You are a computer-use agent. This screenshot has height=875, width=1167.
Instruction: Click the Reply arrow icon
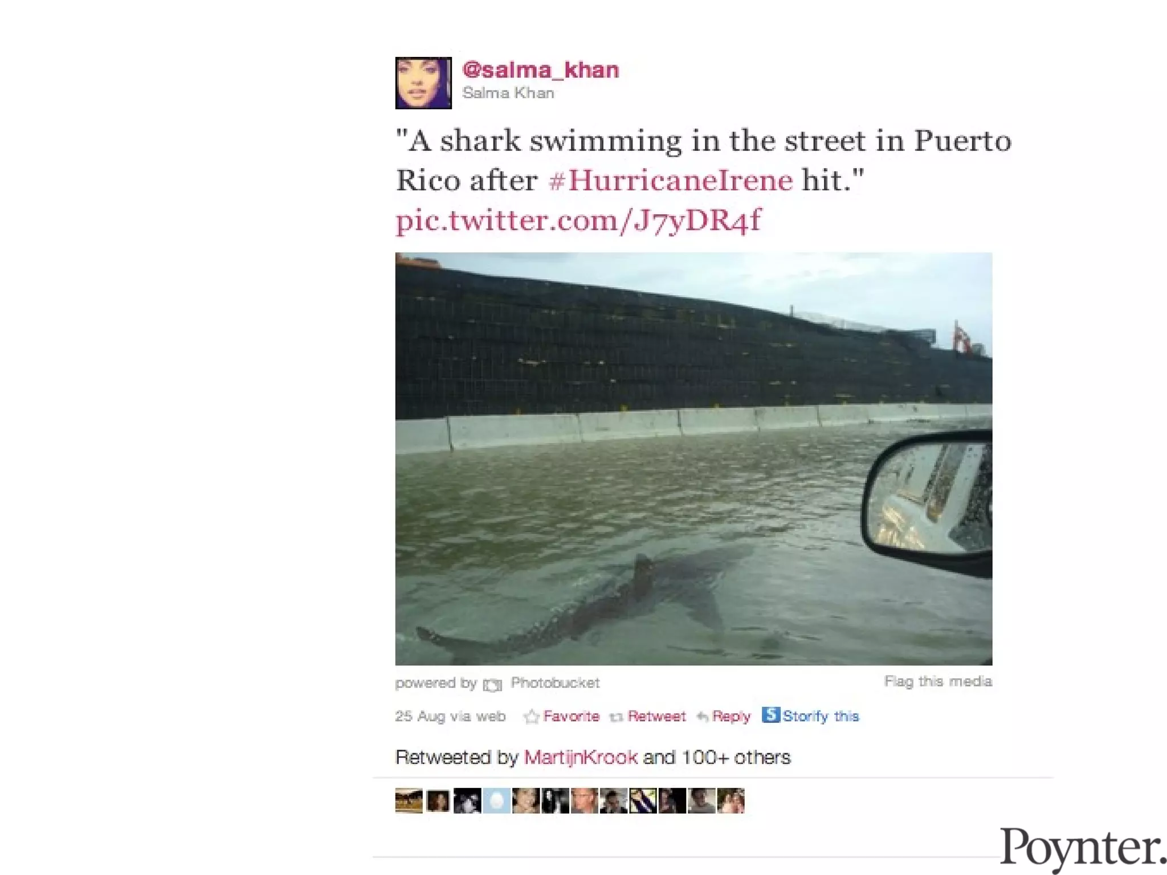703,717
